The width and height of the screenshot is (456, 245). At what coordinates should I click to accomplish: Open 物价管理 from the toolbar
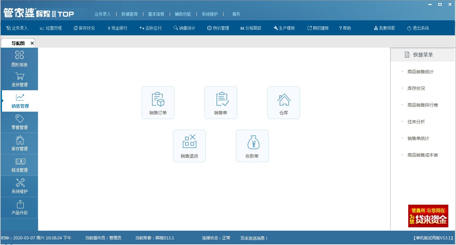point(218,28)
